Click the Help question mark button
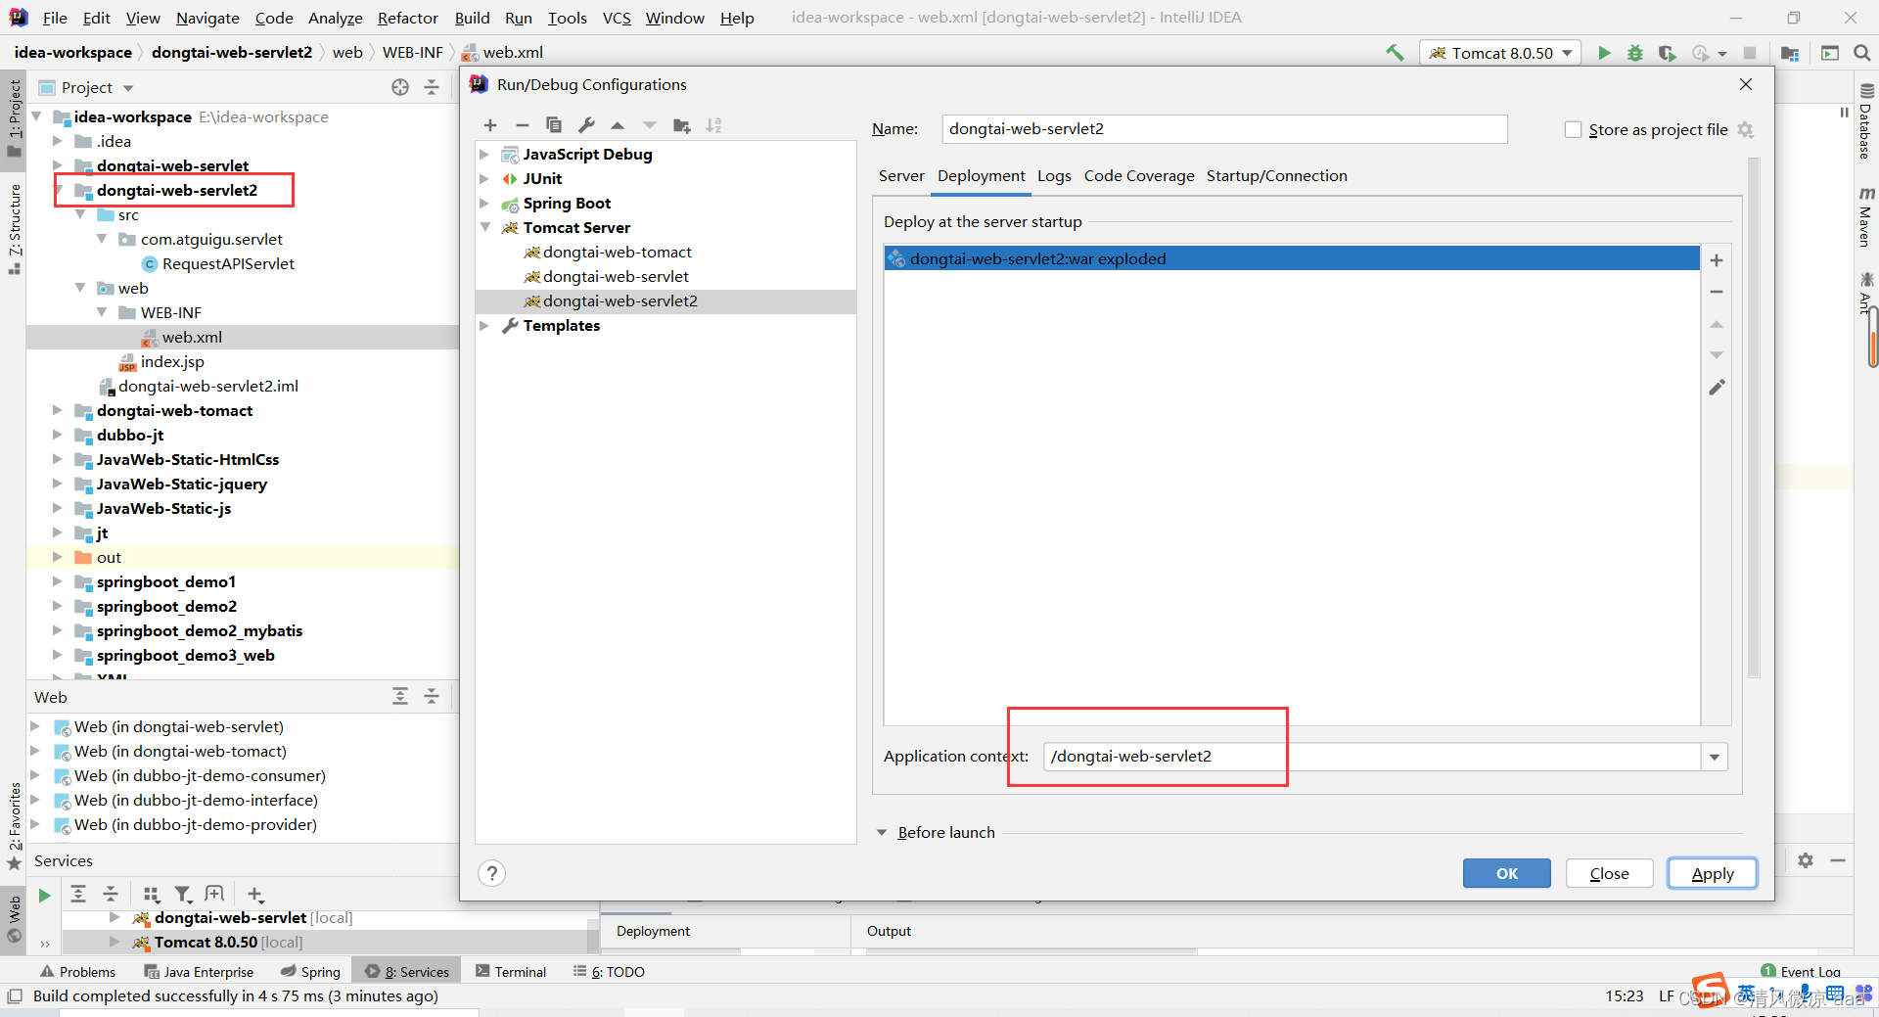 click(492, 873)
